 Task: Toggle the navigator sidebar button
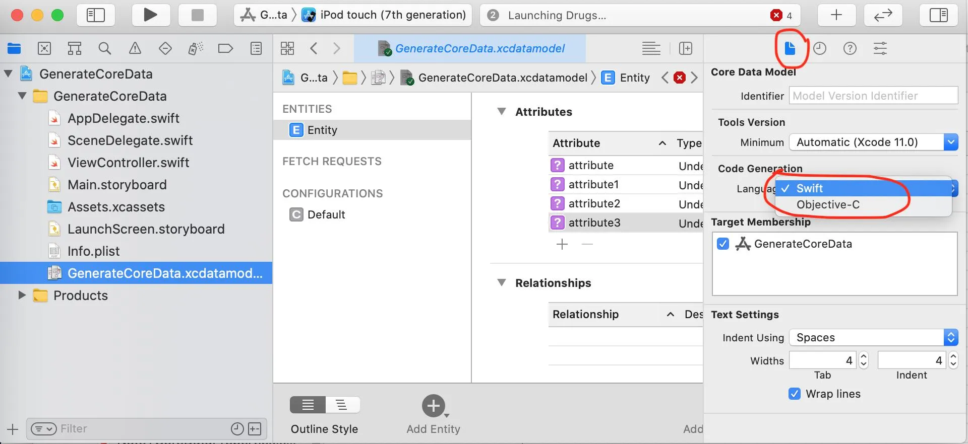pyautogui.click(x=95, y=15)
